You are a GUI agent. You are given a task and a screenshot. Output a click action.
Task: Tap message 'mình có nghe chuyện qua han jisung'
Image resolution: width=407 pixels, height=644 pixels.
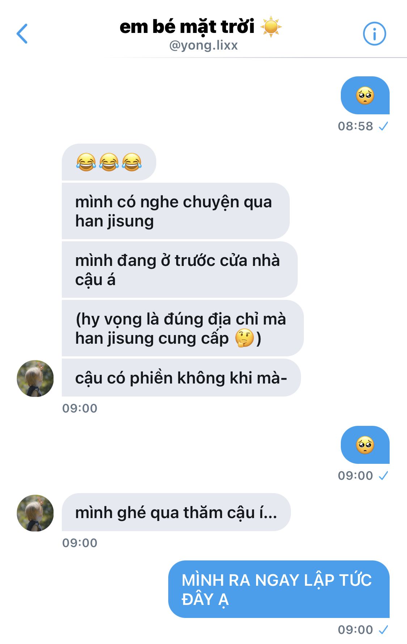(175, 211)
